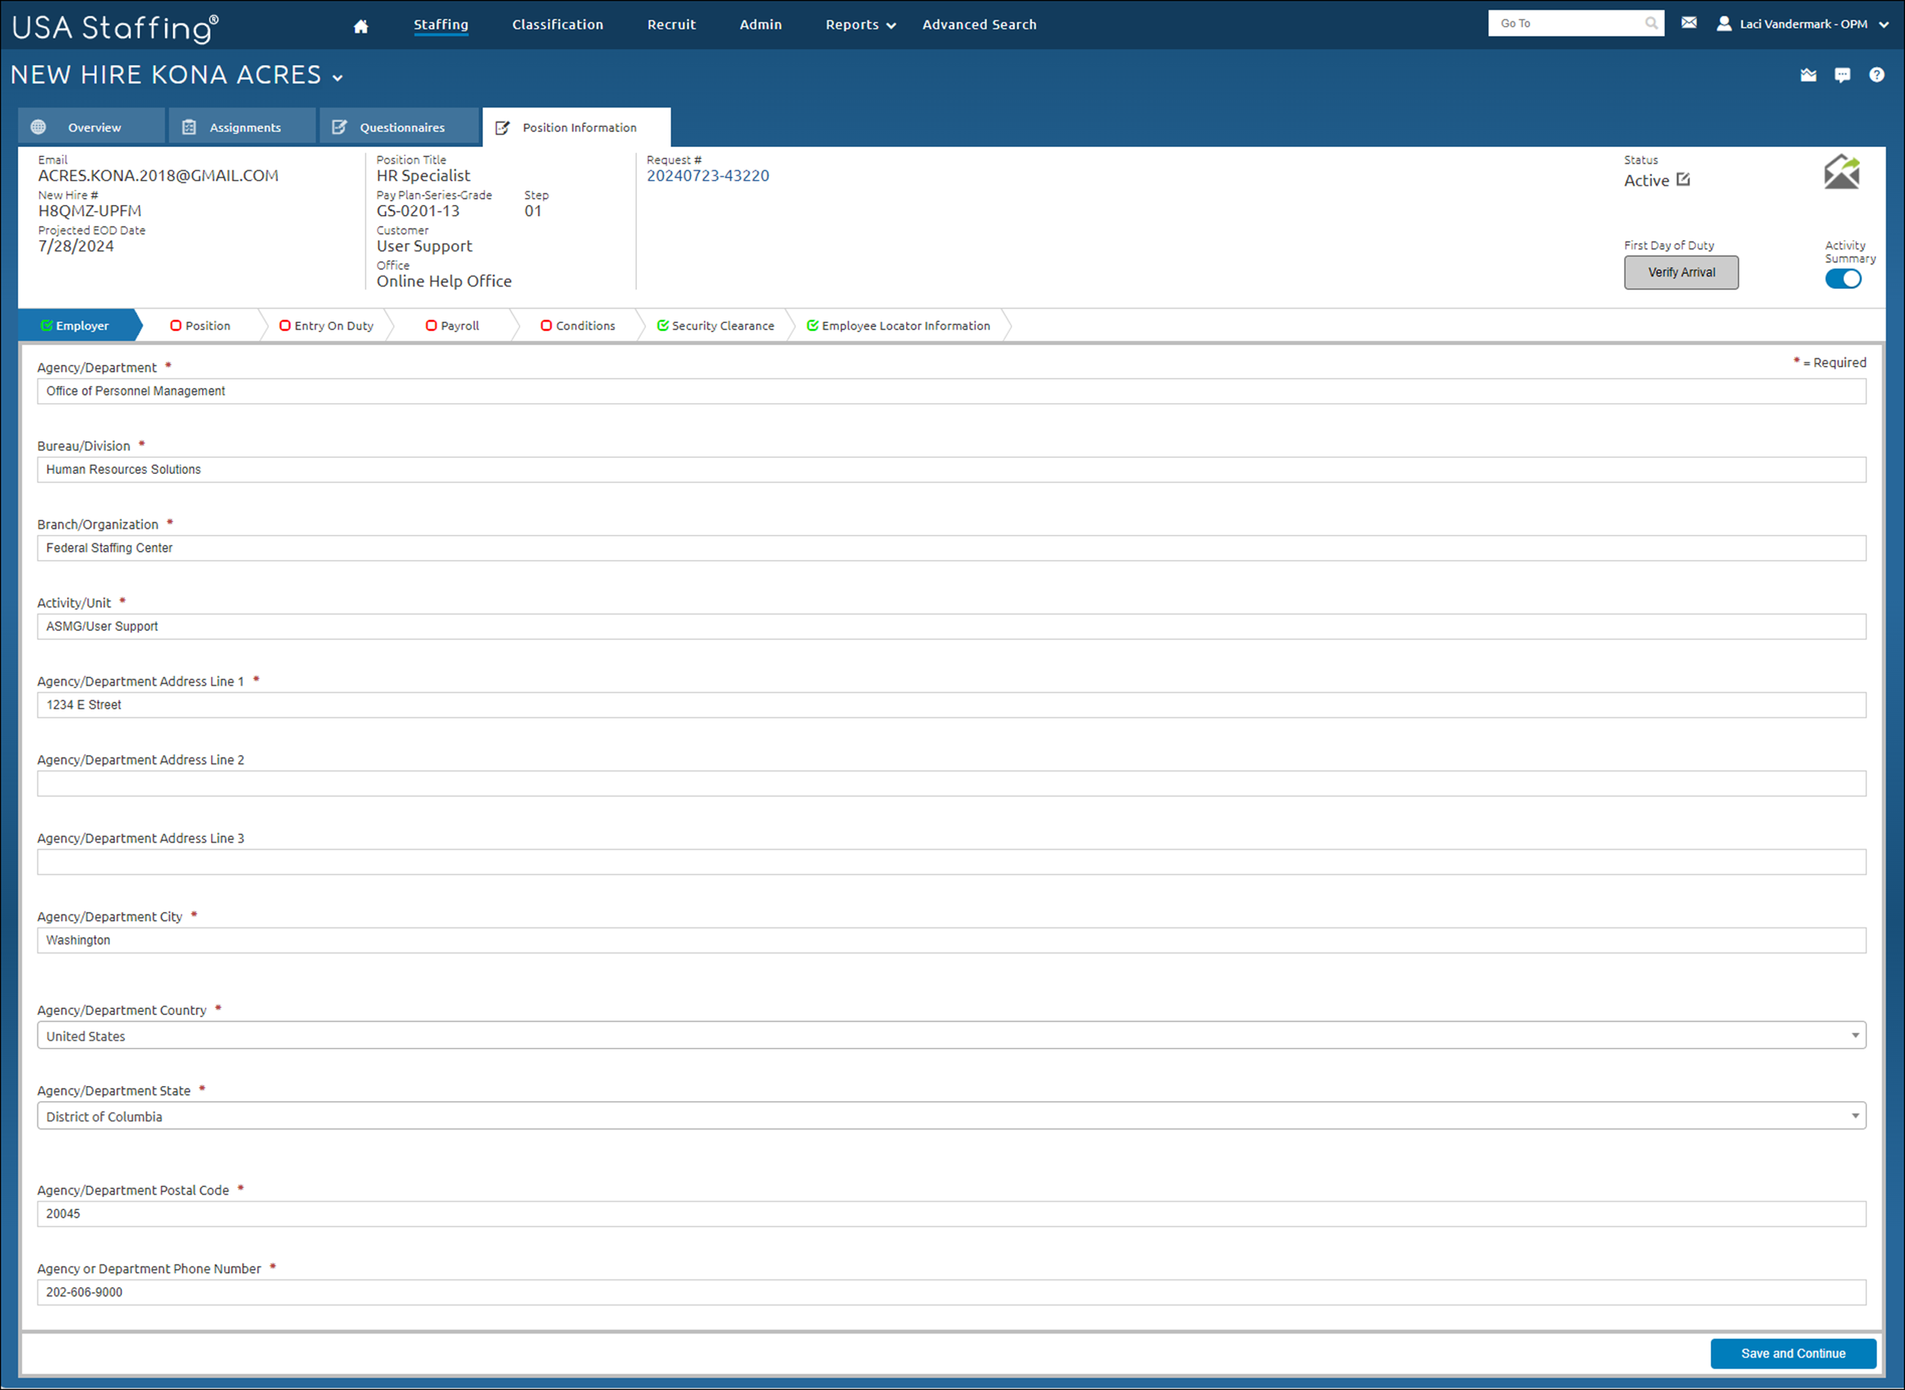Screen dimensions: 1905x1390
Task: Expand the Reports menu
Action: [860, 24]
